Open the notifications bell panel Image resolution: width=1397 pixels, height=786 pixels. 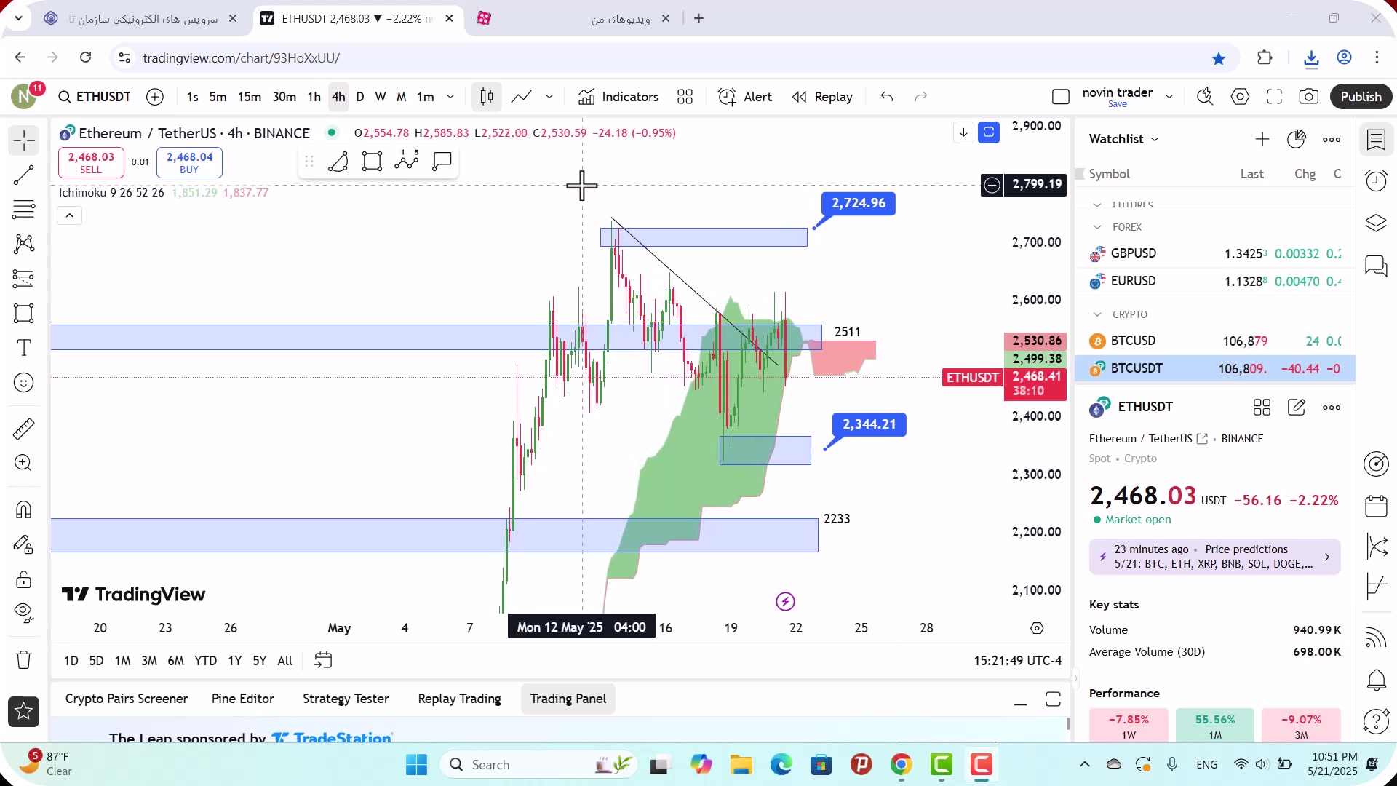tap(1376, 680)
